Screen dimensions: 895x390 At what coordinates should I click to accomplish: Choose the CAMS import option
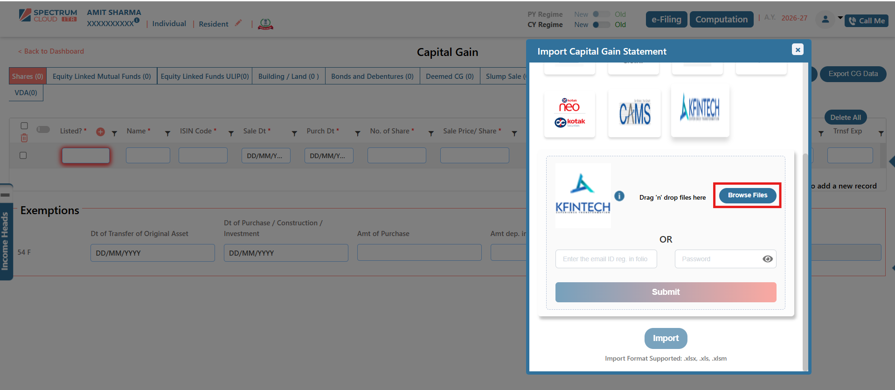pos(634,113)
